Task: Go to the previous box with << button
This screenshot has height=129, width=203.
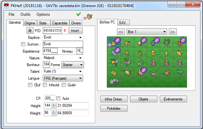Action: (x=121, y=32)
